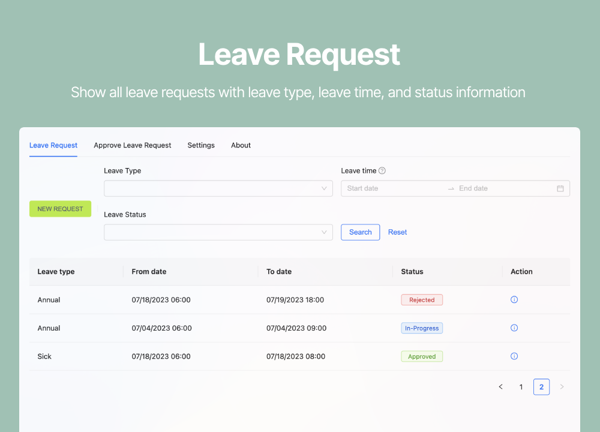Open the Settings tab
600x432 pixels.
click(201, 145)
